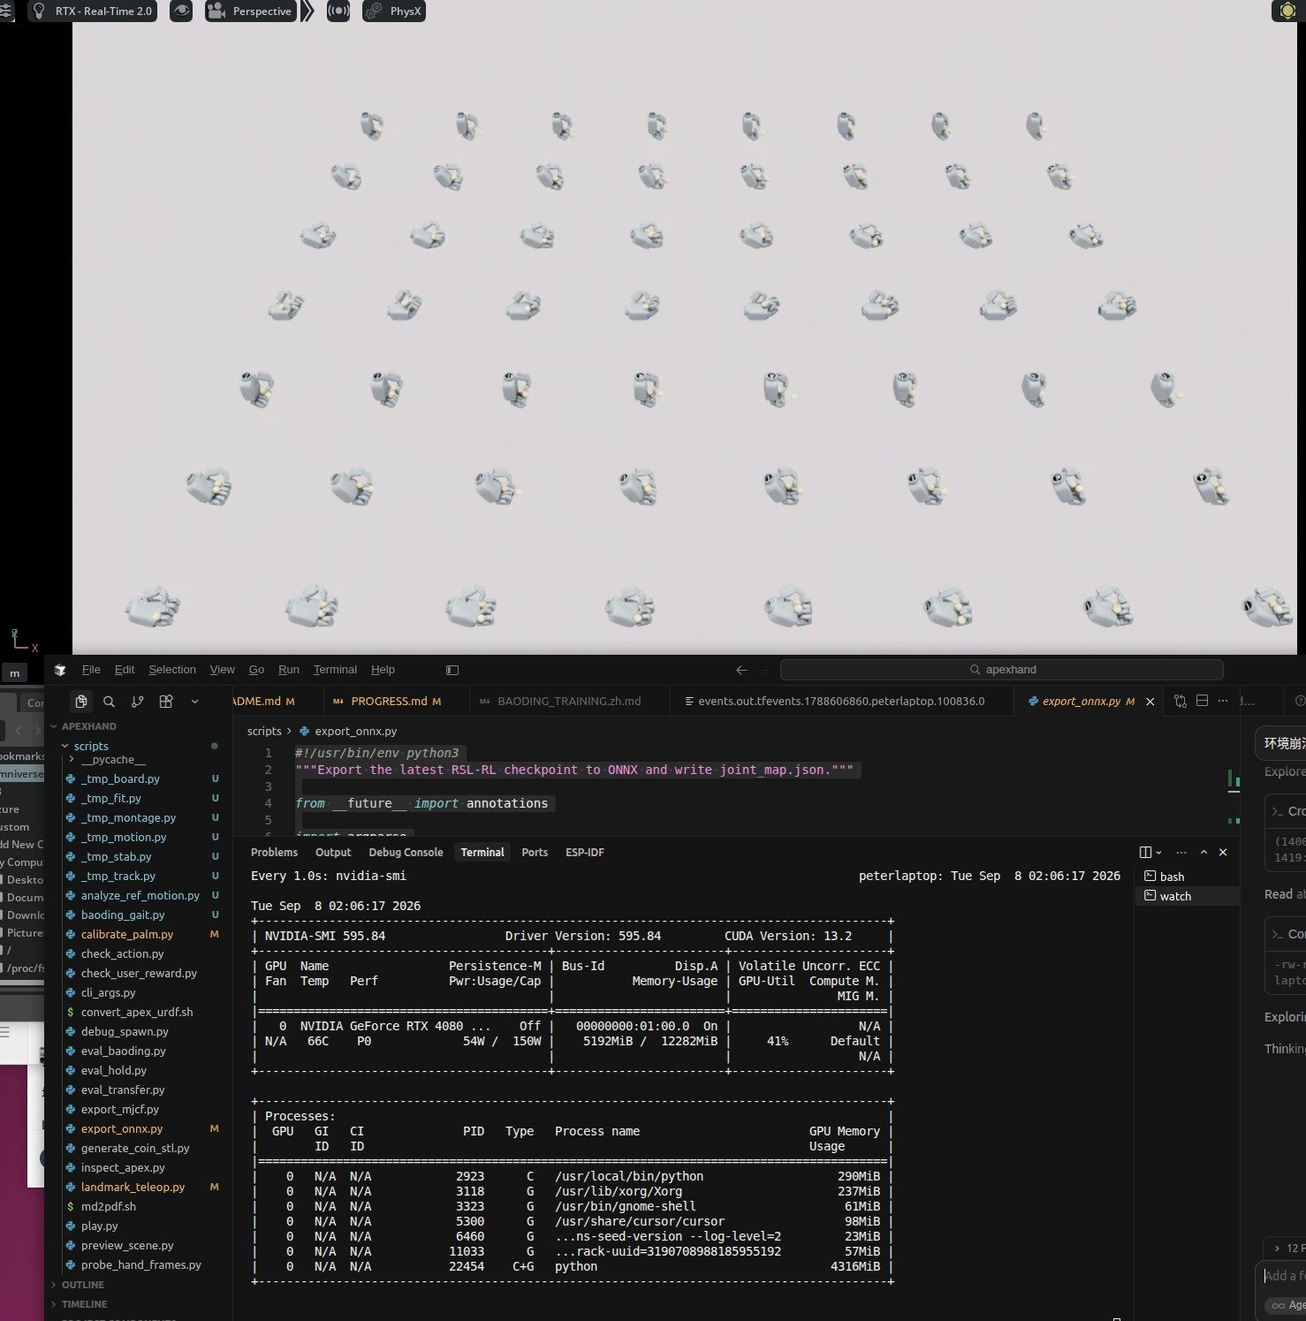The image size is (1306, 1321).
Task: Open calibrate_palm.py in the explorer
Action: 127,934
